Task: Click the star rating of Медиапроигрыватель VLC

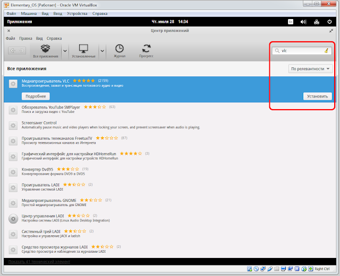Action: point(84,81)
